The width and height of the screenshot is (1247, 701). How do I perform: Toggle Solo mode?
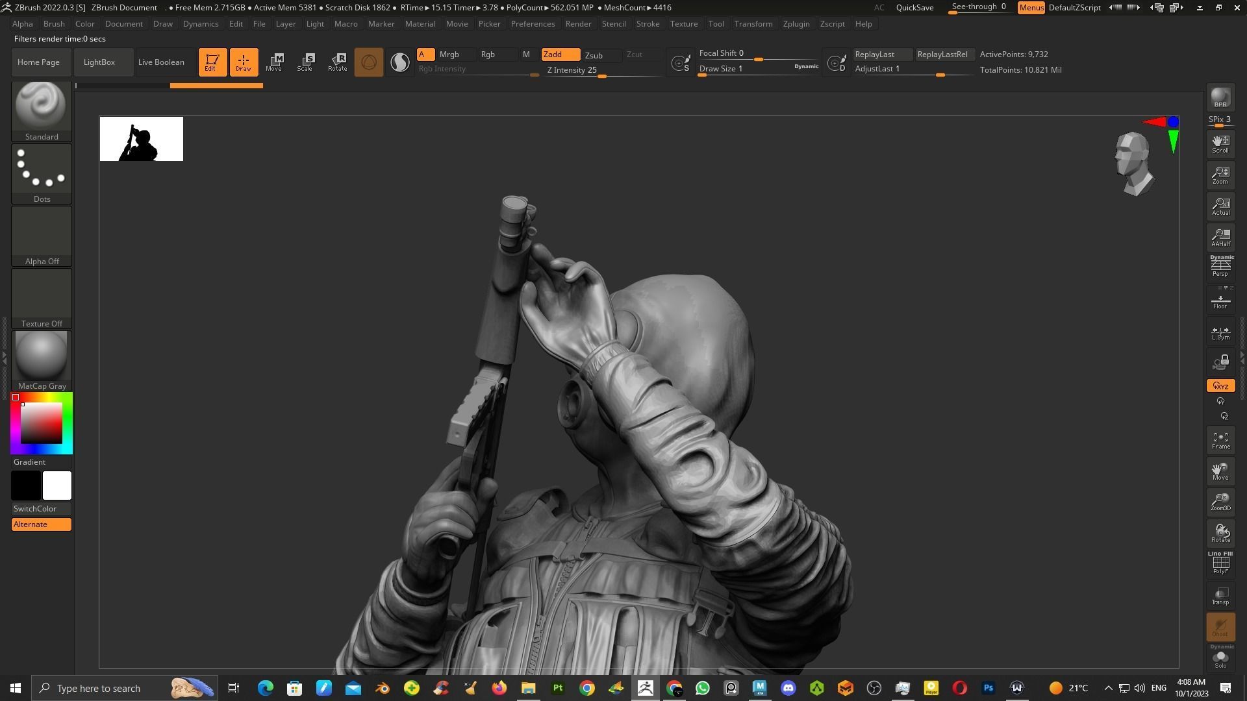1220,658
